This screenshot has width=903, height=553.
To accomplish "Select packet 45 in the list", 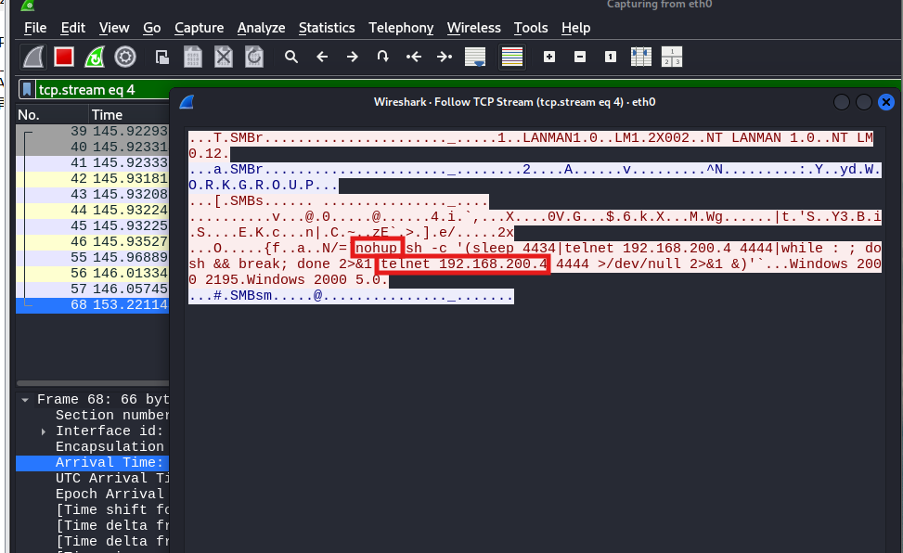I will tap(93, 225).
